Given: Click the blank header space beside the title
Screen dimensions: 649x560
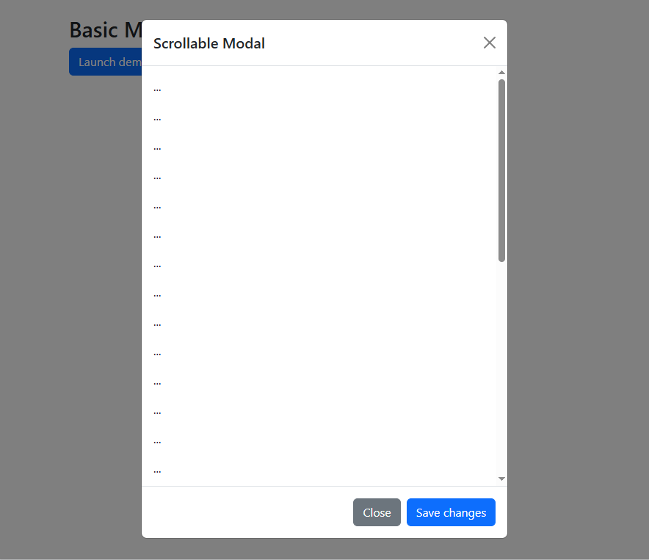Looking at the screenshot, I should pos(367,43).
